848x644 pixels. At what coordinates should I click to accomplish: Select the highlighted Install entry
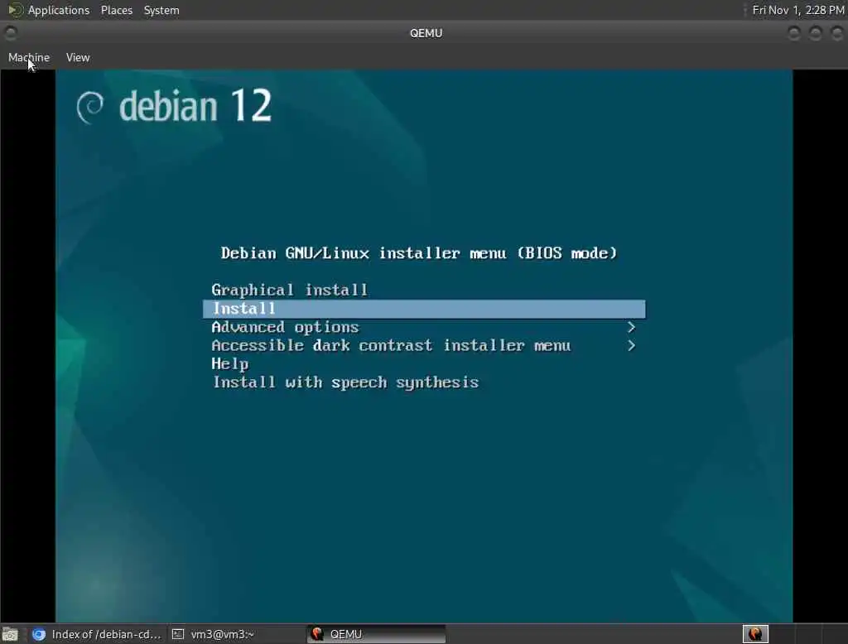423,309
